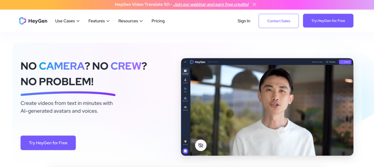
Task: Click the Pricing diamond icon in the editor sidebar
Action: pos(185,143)
